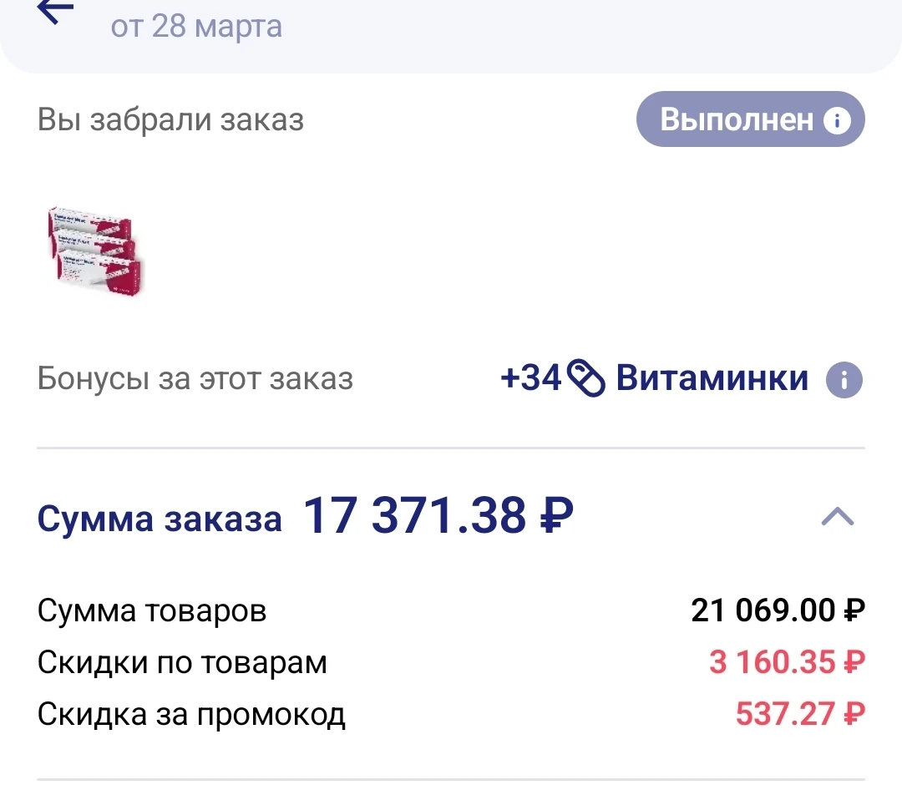The width and height of the screenshot is (902, 790).
Task: Tap the order date 'от 28 марта'
Action: tap(196, 27)
